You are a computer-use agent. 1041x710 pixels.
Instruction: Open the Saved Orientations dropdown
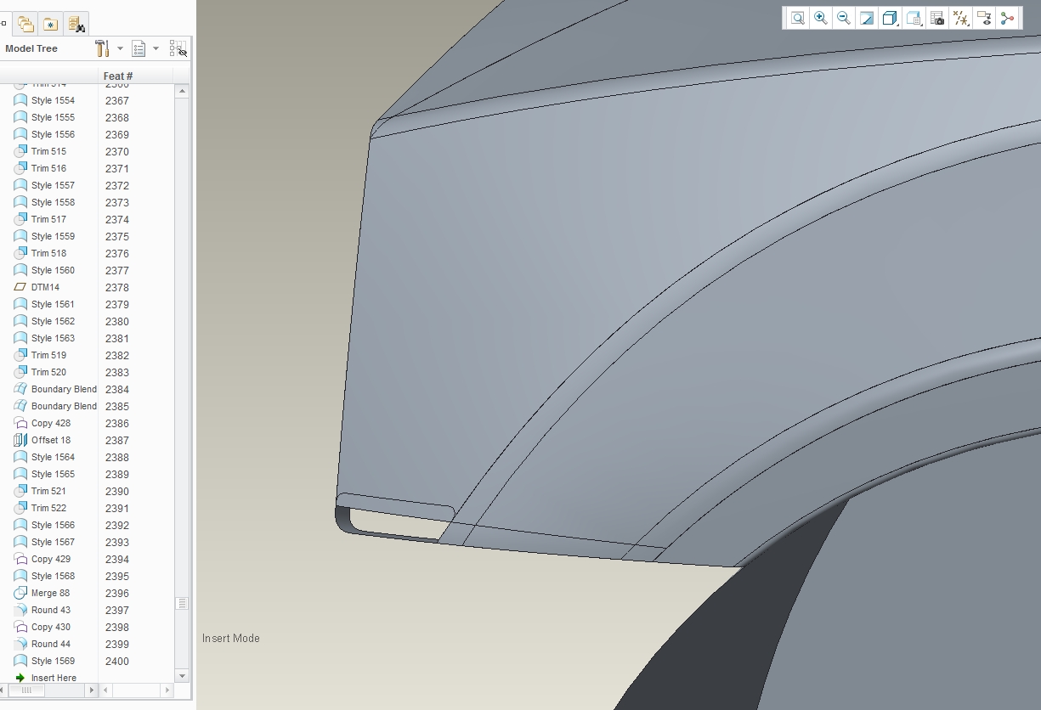point(914,18)
